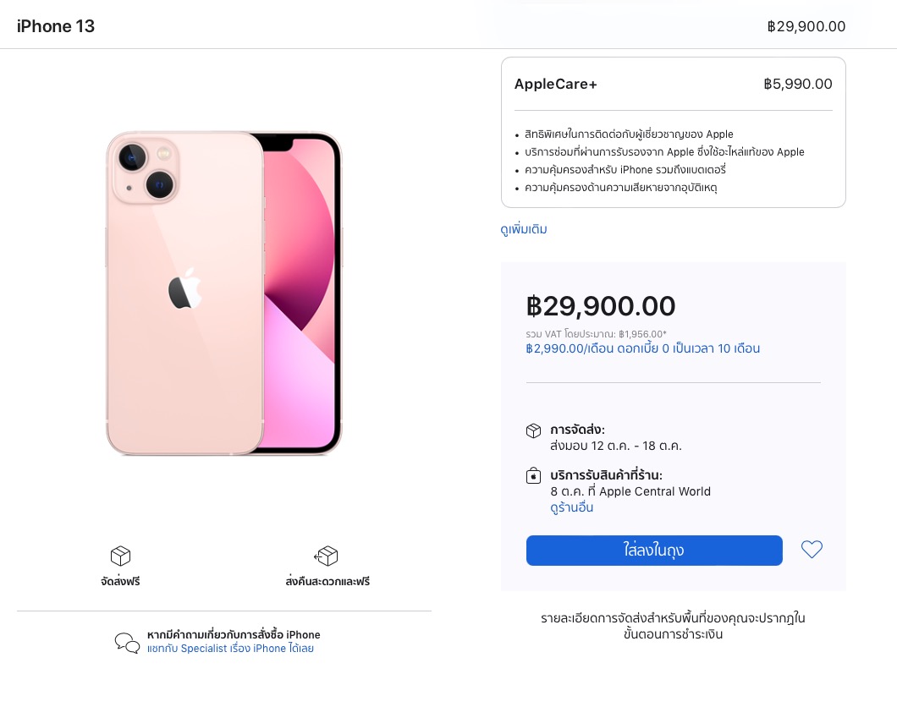
Task: Select the AppleCare+ ฿5,990.00 option box
Action: pyautogui.click(x=673, y=132)
